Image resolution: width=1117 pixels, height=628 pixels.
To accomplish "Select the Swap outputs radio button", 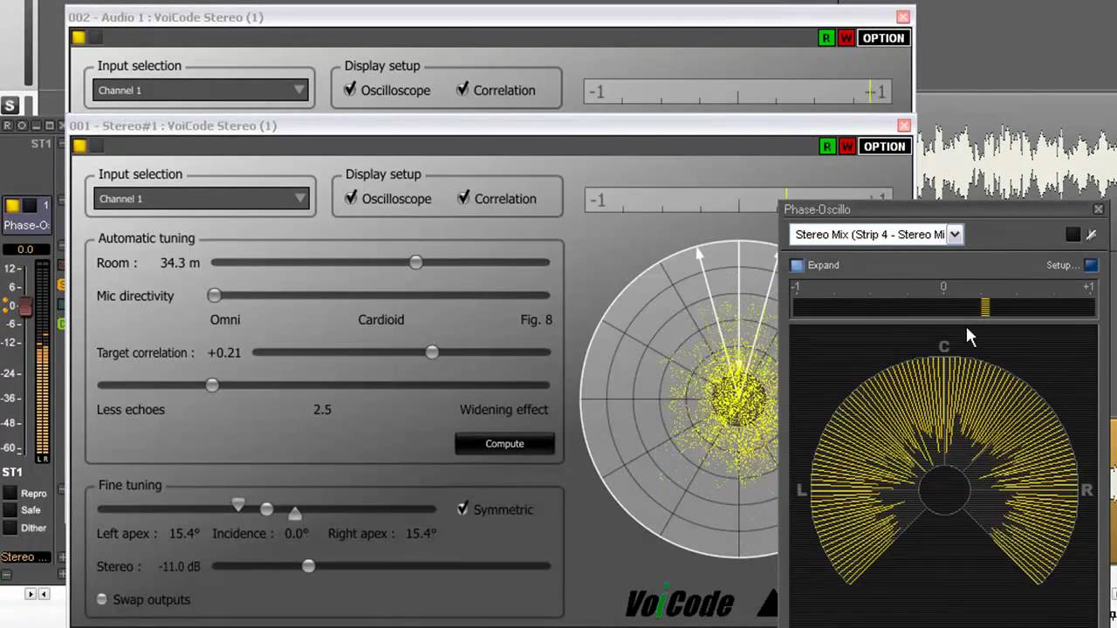I will 102,599.
